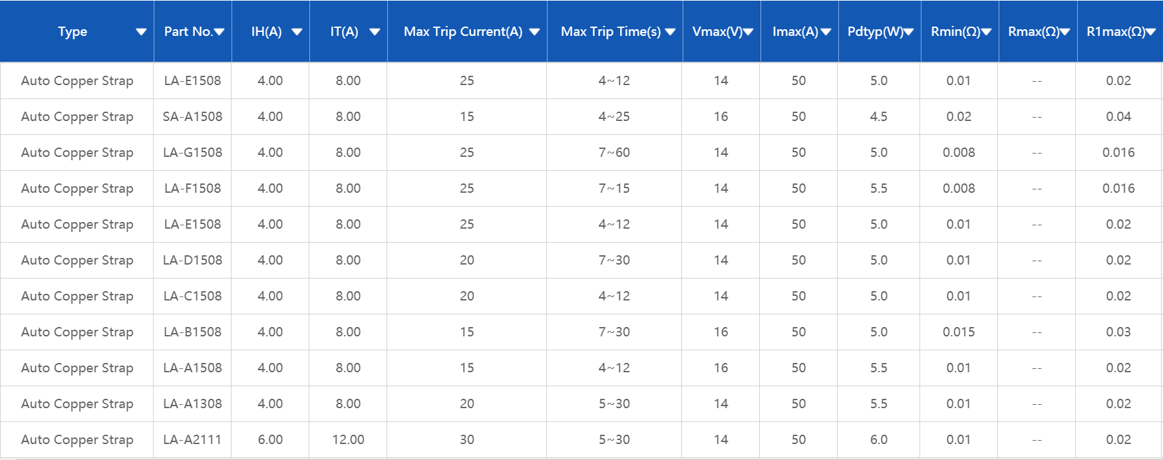Screen dimensions: 1163x460
Task: Expand the Vmax(V) column arrow
Action: click(x=748, y=32)
